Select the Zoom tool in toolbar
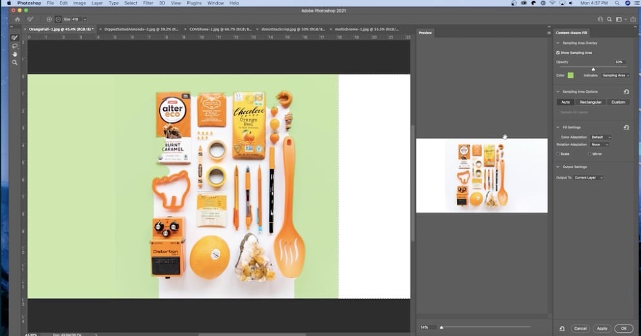This screenshot has height=336, width=641. (x=15, y=63)
